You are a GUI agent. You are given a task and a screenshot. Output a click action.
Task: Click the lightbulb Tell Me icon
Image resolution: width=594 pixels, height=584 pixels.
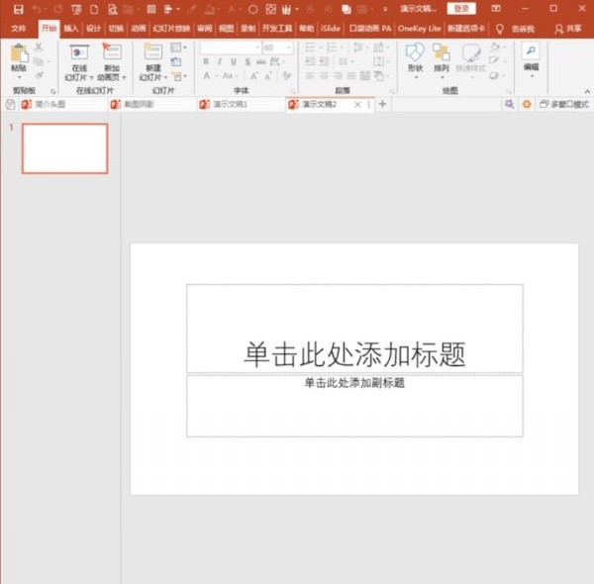[x=500, y=29]
